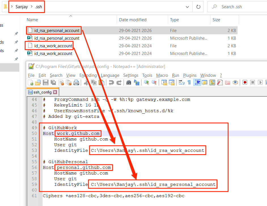
Task: Open Find with the binoculars icon
Action: pyautogui.click(x=129, y=82)
